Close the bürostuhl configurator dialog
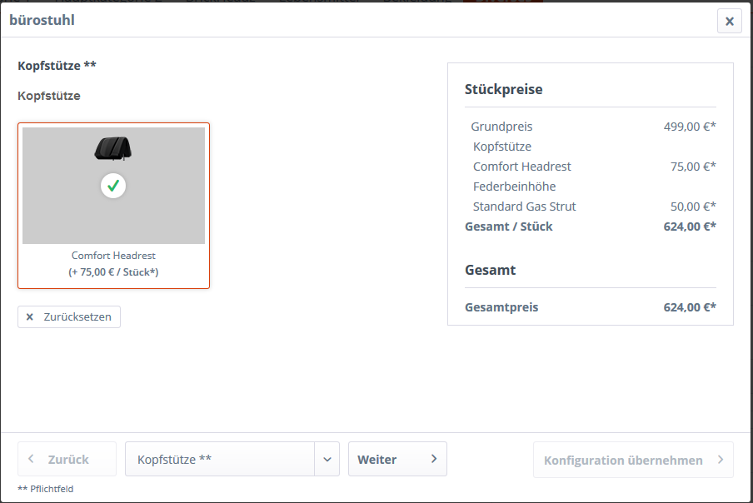This screenshot has height=503, width=753. tap(730, 21)
